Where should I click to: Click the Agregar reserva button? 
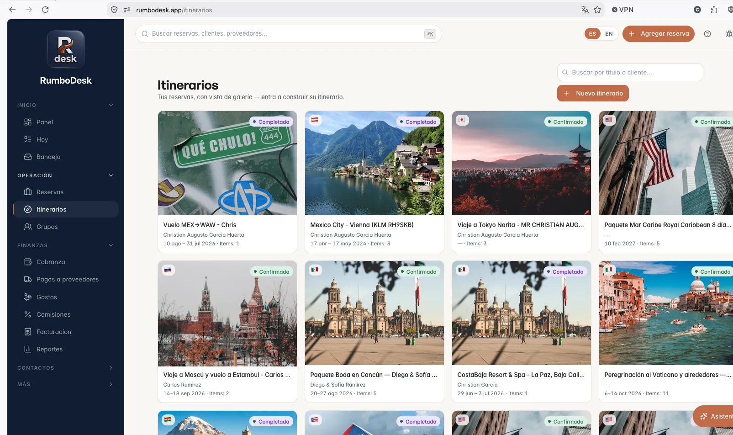(x=659, y=34)
